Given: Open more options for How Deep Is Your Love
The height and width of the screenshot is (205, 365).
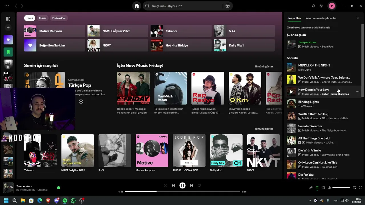Looking at the screenshot, I should click(x=358, y=92).
